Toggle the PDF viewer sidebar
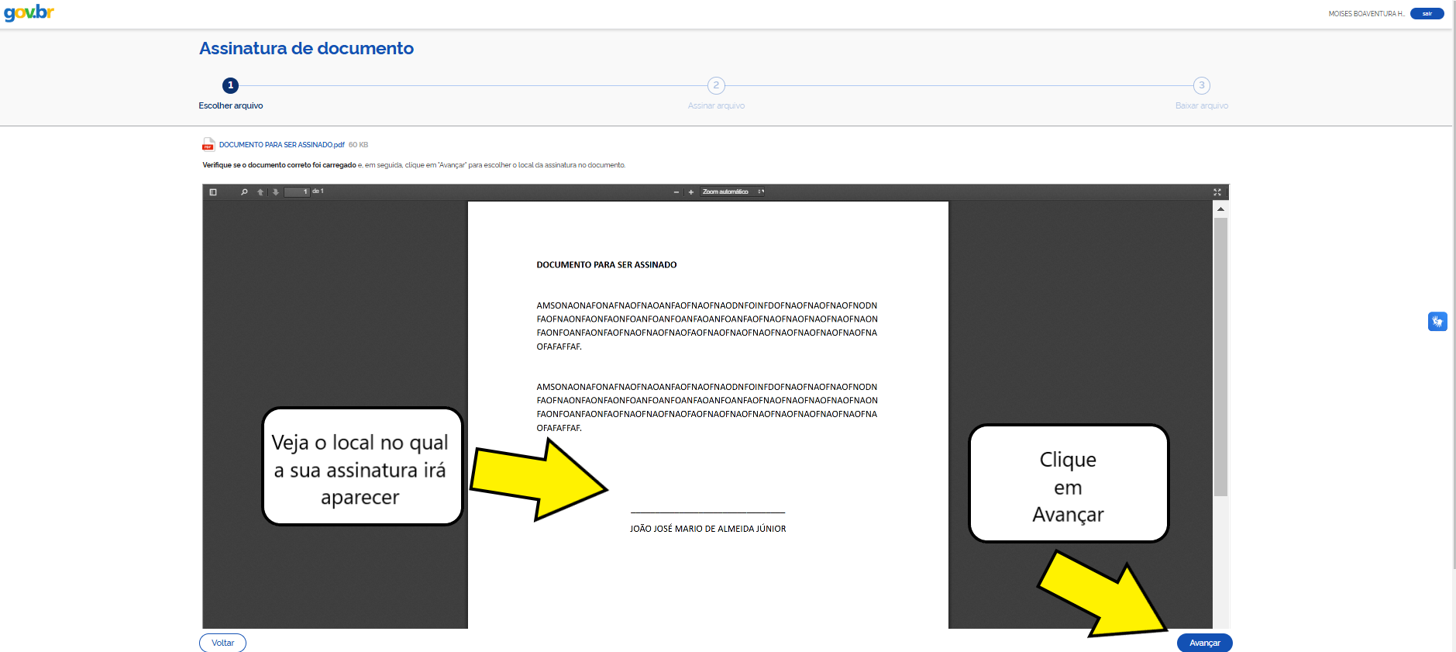This screenshot has width=1456, height=652. (x=213, y=192)
